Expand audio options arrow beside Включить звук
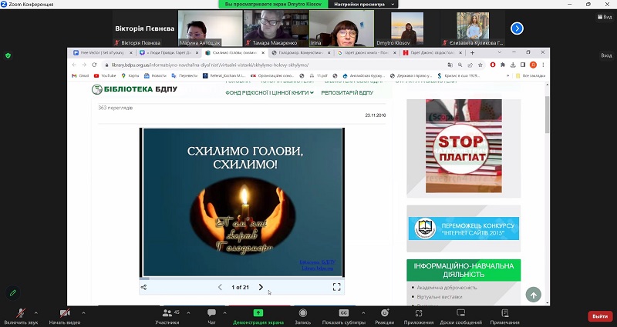 click(35, 313)
